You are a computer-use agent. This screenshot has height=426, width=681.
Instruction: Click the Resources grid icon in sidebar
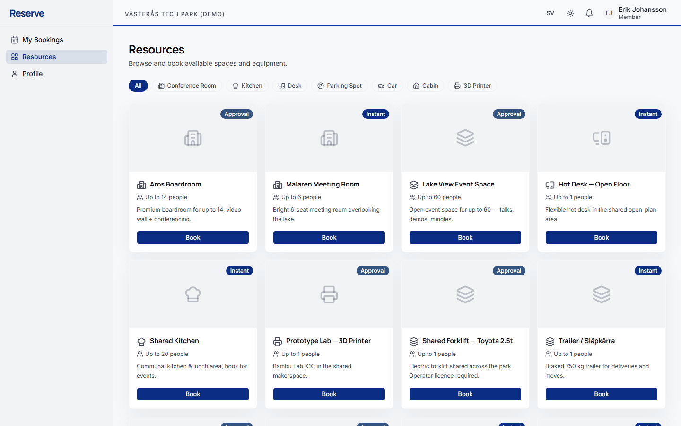coord(15,57)
